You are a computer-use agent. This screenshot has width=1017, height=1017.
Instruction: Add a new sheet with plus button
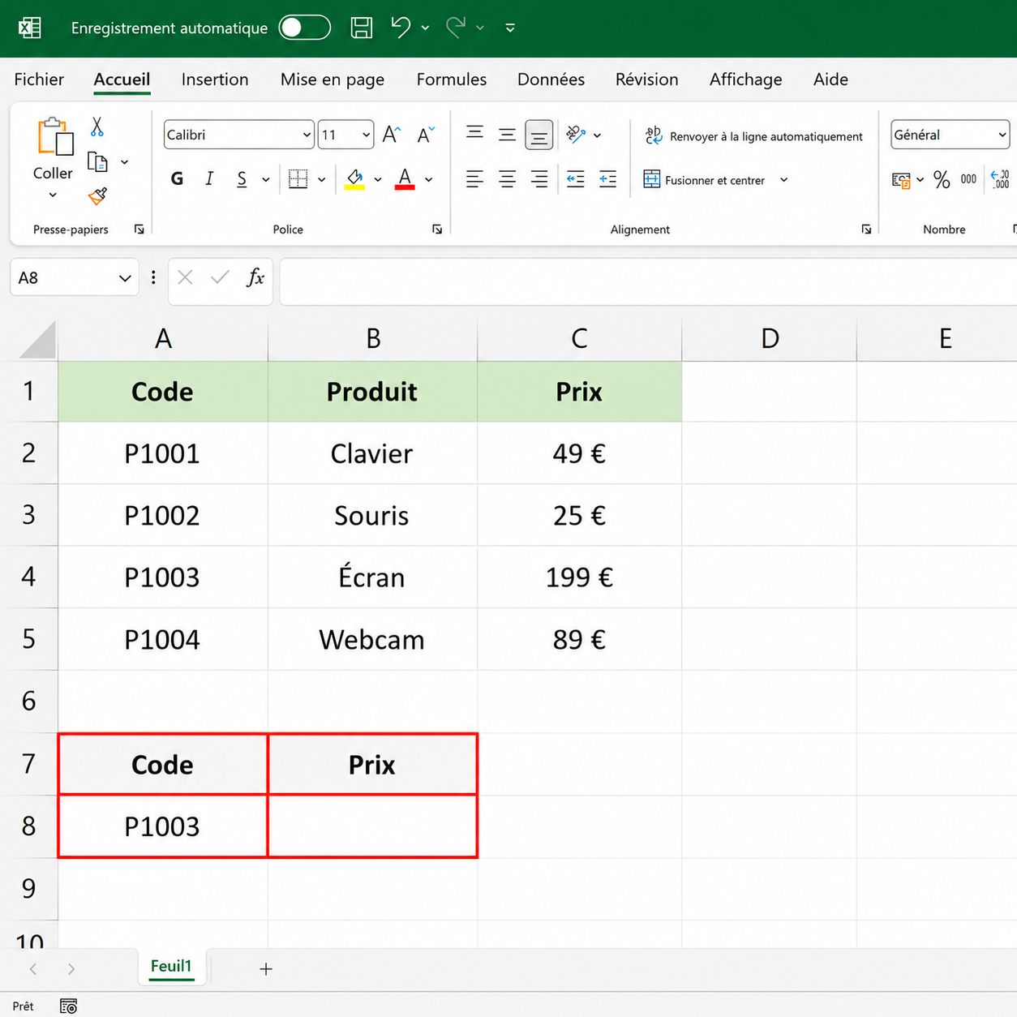coord(266,968)
